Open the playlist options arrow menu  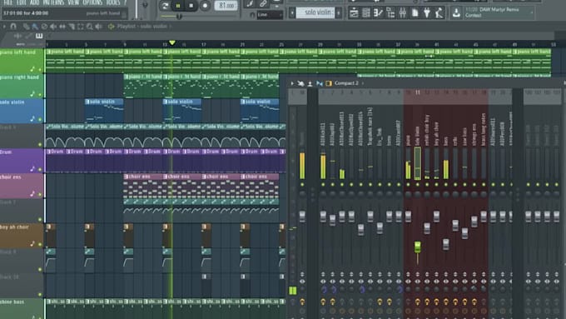4,27
